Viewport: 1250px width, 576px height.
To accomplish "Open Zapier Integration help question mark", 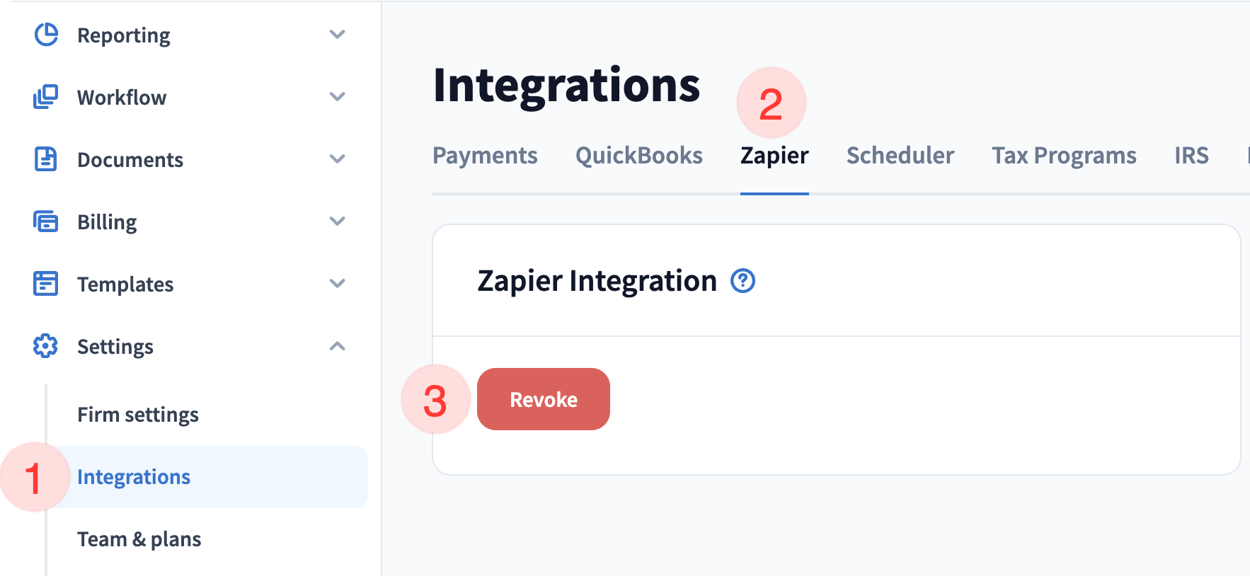I will 742,281.
